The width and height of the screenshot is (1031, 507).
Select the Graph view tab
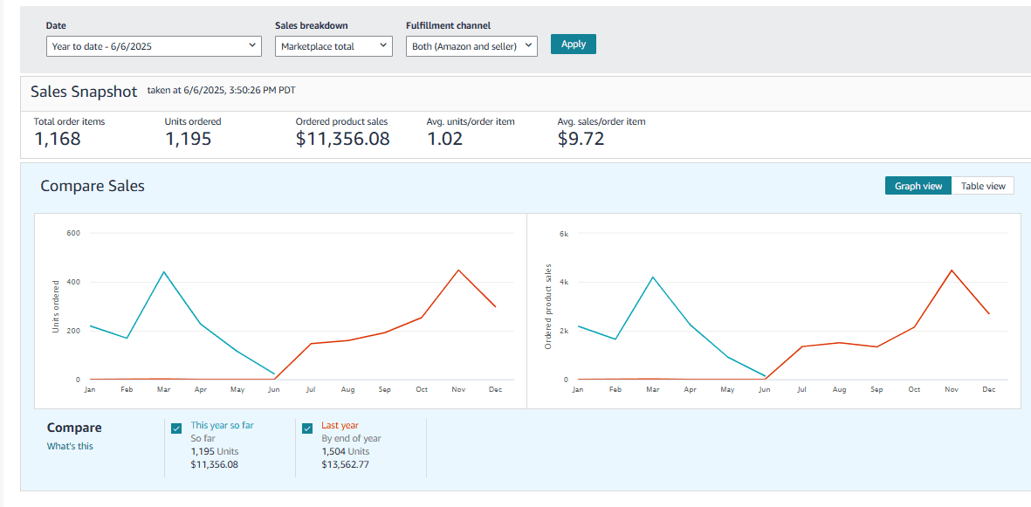(x=918, y=186)
